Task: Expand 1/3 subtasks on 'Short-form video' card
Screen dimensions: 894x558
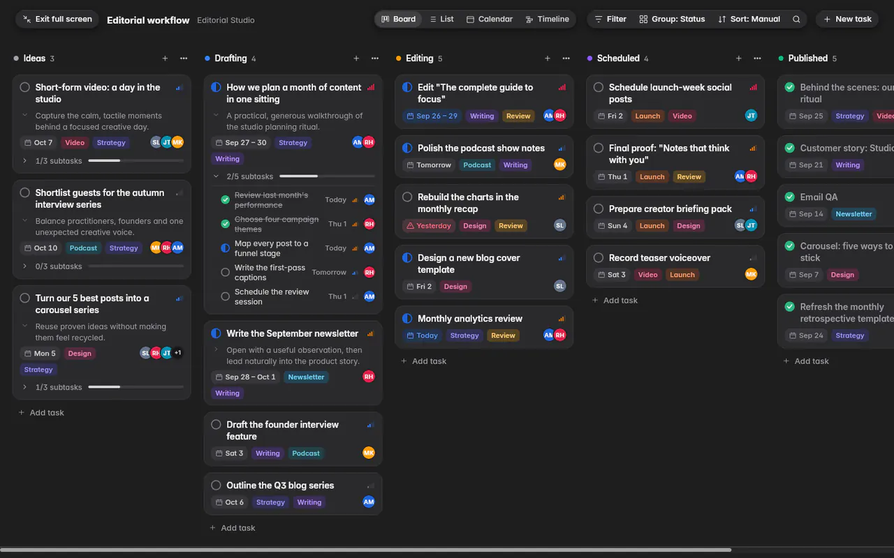Action: pyautogui.click(x=25, y=161)
